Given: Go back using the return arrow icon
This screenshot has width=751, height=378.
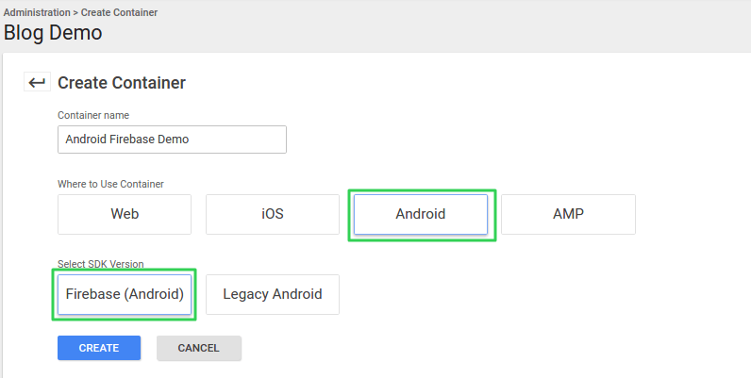Looking at the screenshot, I should click(x=37, y=82).
